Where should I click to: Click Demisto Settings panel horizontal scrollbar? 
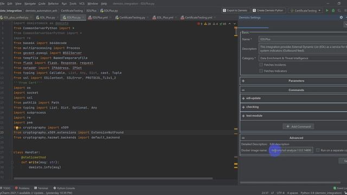point(290,183)
